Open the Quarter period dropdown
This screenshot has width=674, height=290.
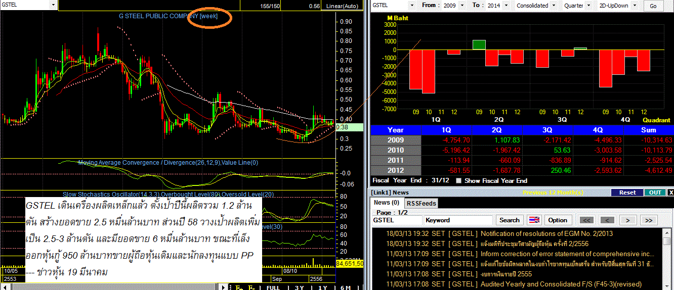click(x=588, y=5)
